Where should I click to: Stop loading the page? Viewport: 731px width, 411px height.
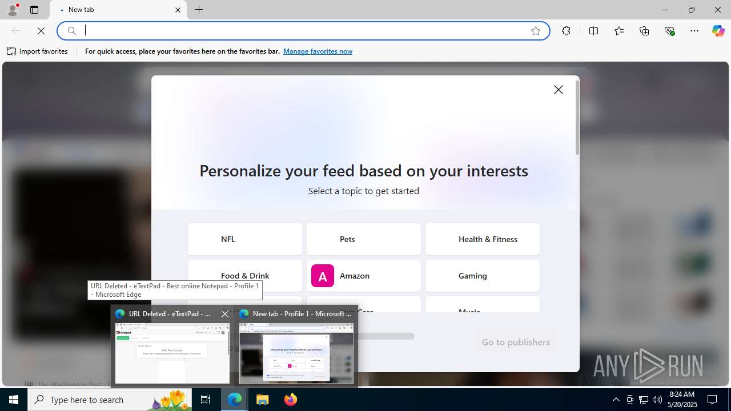point(41,31)
